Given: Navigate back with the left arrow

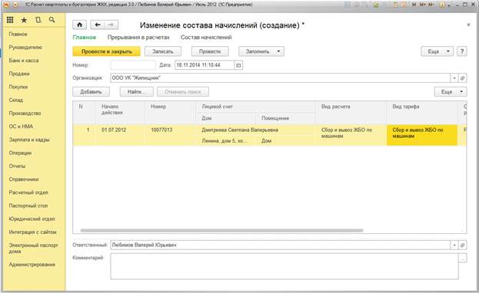Looking at the screenshot, I should pyautogui.click(x=98, y=25).
